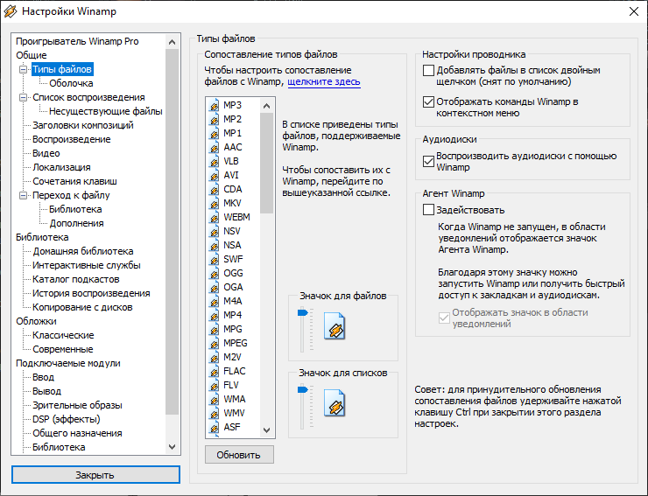Select Видео in the tree
Viewport: 648px width, 496px height.
click(46, 153)
